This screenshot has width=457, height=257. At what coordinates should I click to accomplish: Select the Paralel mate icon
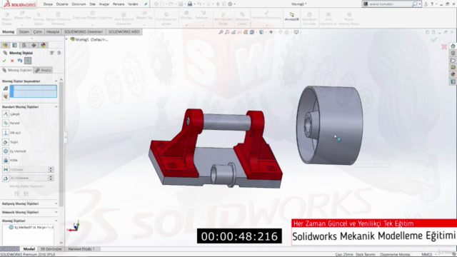coord(6,123)
